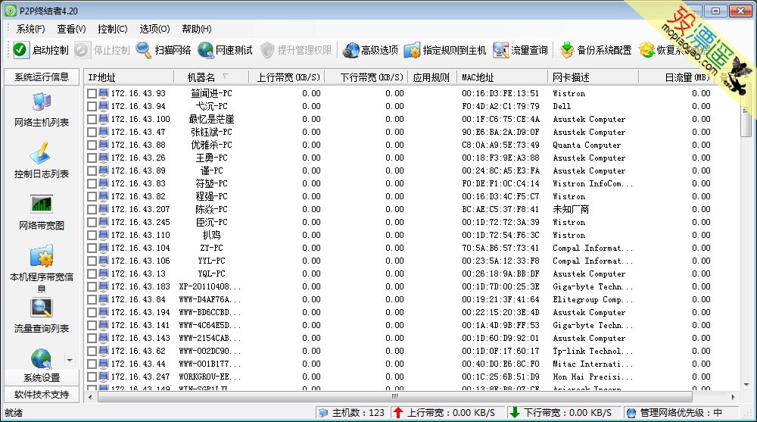This screenshot has width=757, height=422.
Task: Open the 系统设置 sidebar section
Action: pos(42,377)
